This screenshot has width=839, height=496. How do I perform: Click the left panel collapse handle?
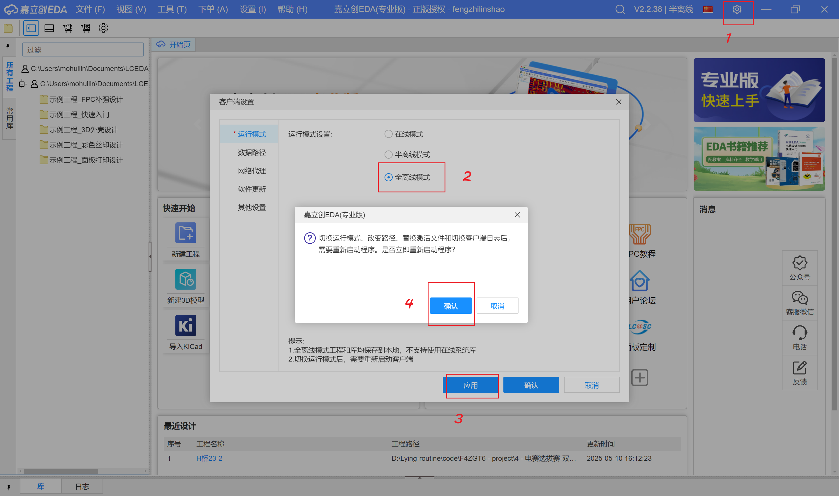click(150, 256)
